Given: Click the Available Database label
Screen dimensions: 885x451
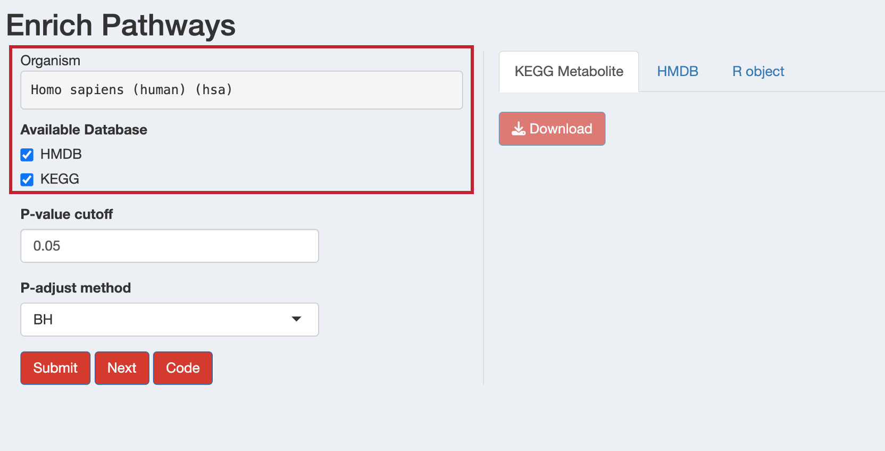Looking at the screenshot, I should (84, 130).
